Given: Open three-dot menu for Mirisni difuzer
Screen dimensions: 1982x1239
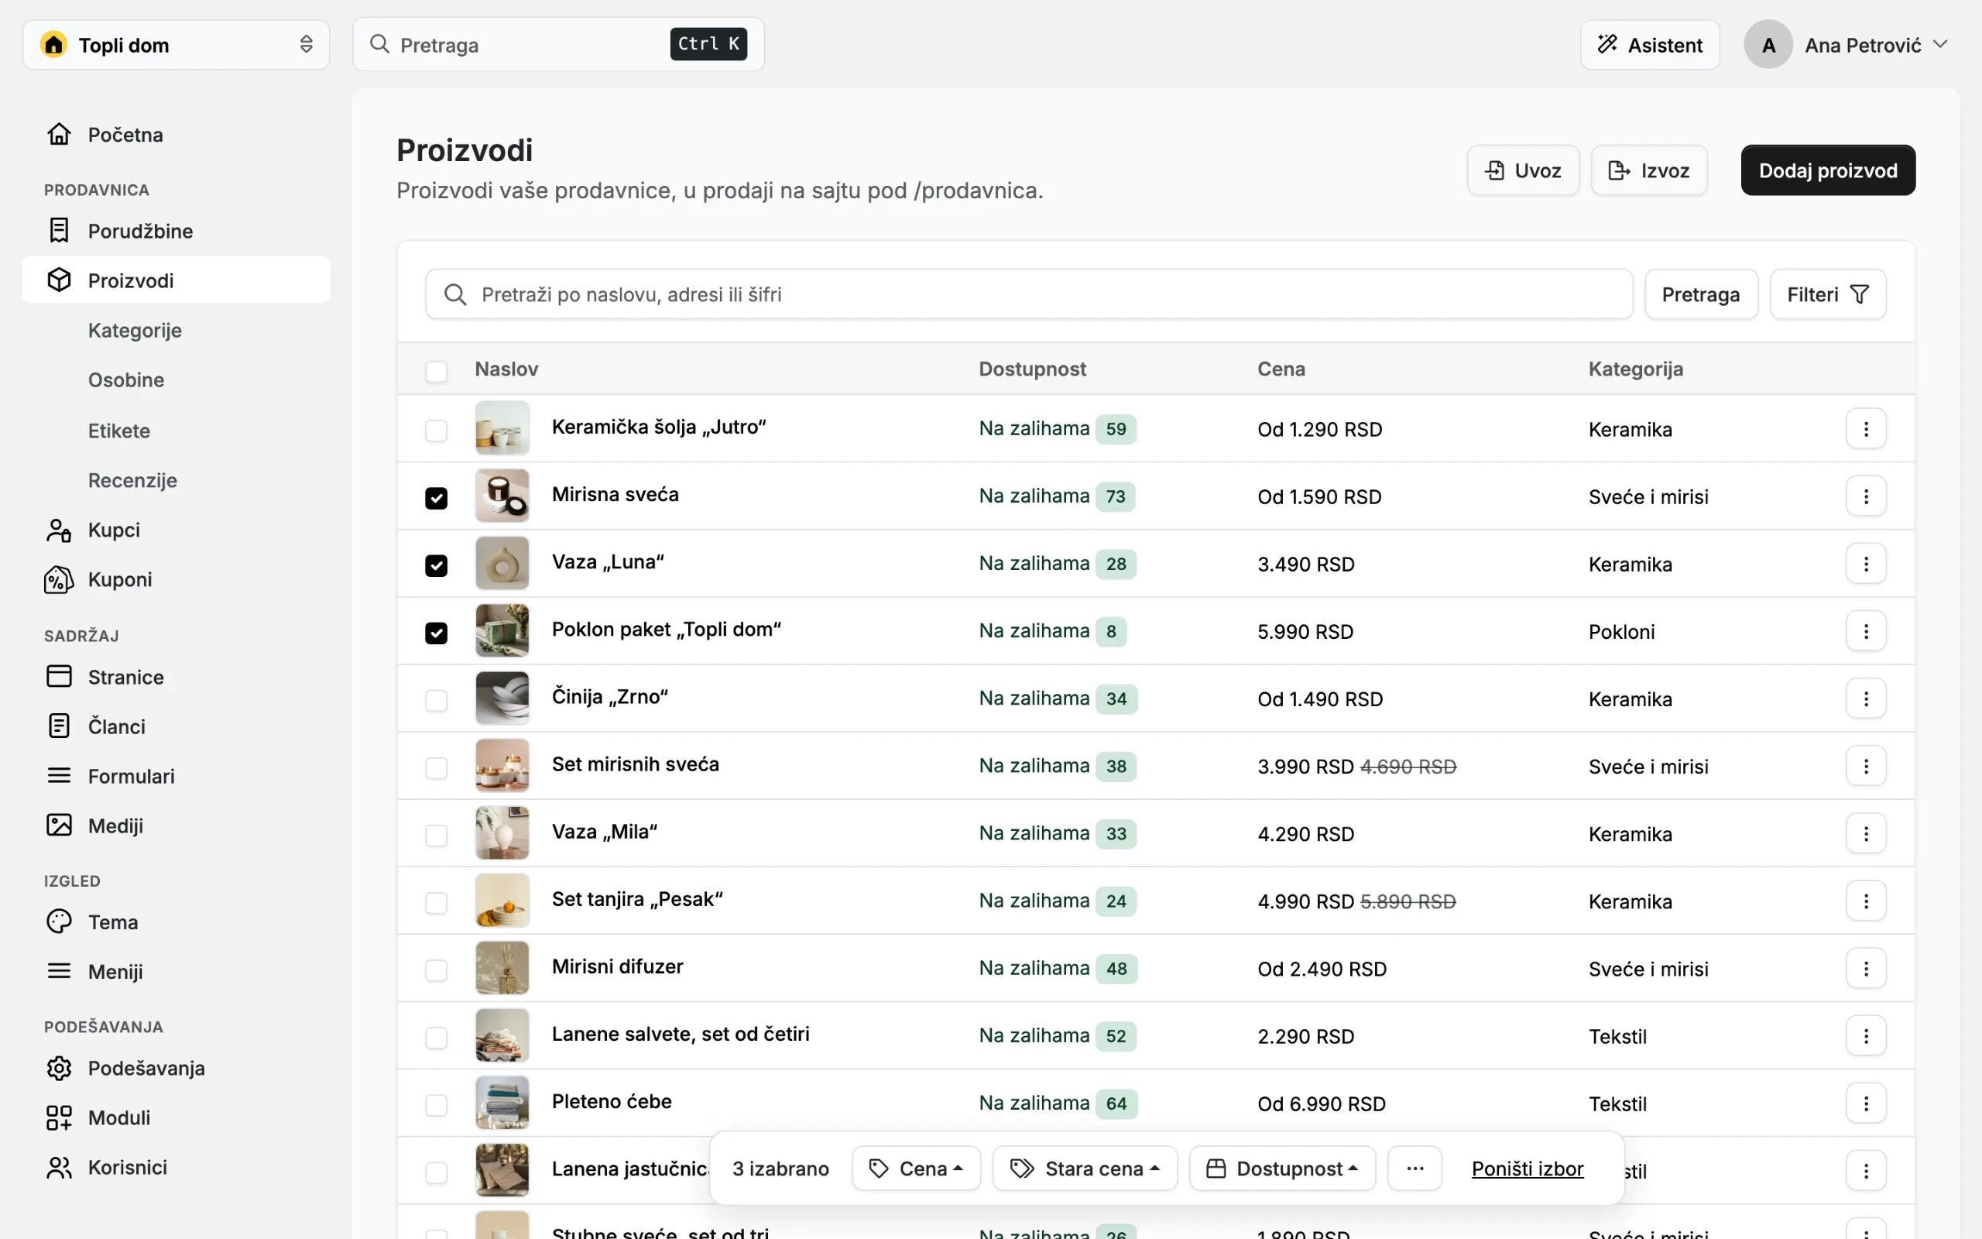Looking at the screenshot, I should [1866, 969].
